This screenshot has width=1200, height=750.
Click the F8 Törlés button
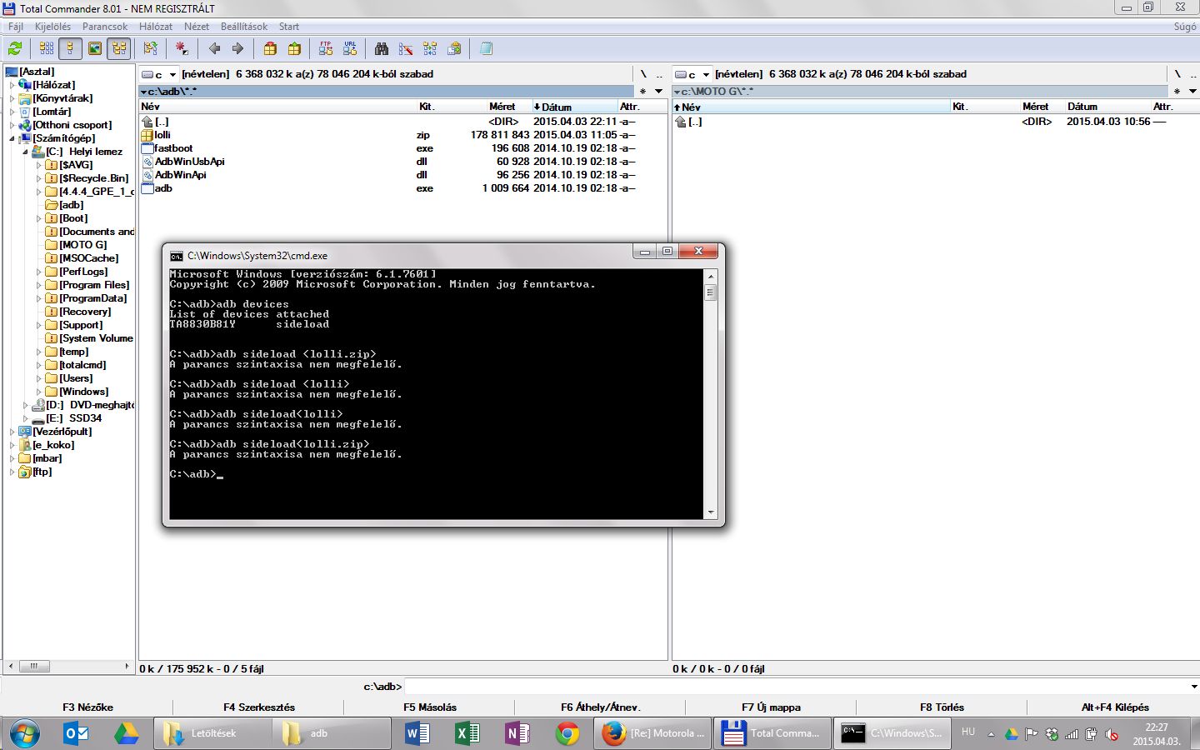click(x=942, y=707)
